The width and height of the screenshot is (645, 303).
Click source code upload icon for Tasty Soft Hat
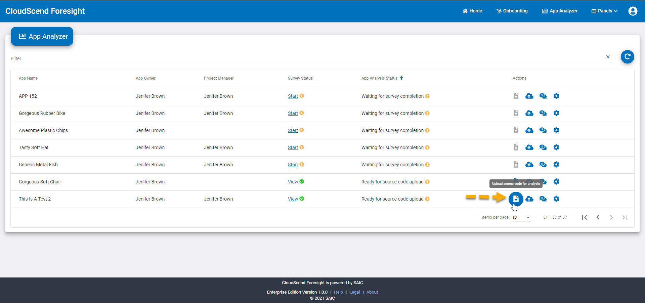tap(516, 147)
